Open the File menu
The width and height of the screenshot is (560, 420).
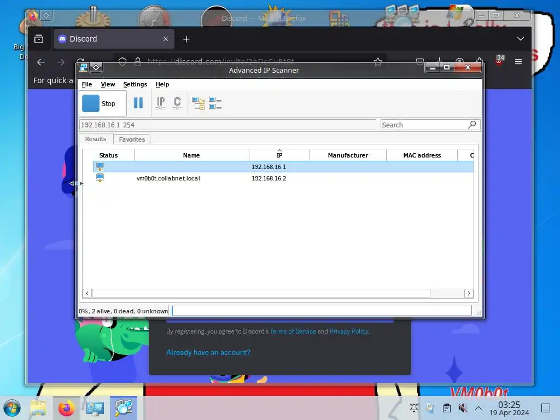[87, 84]
